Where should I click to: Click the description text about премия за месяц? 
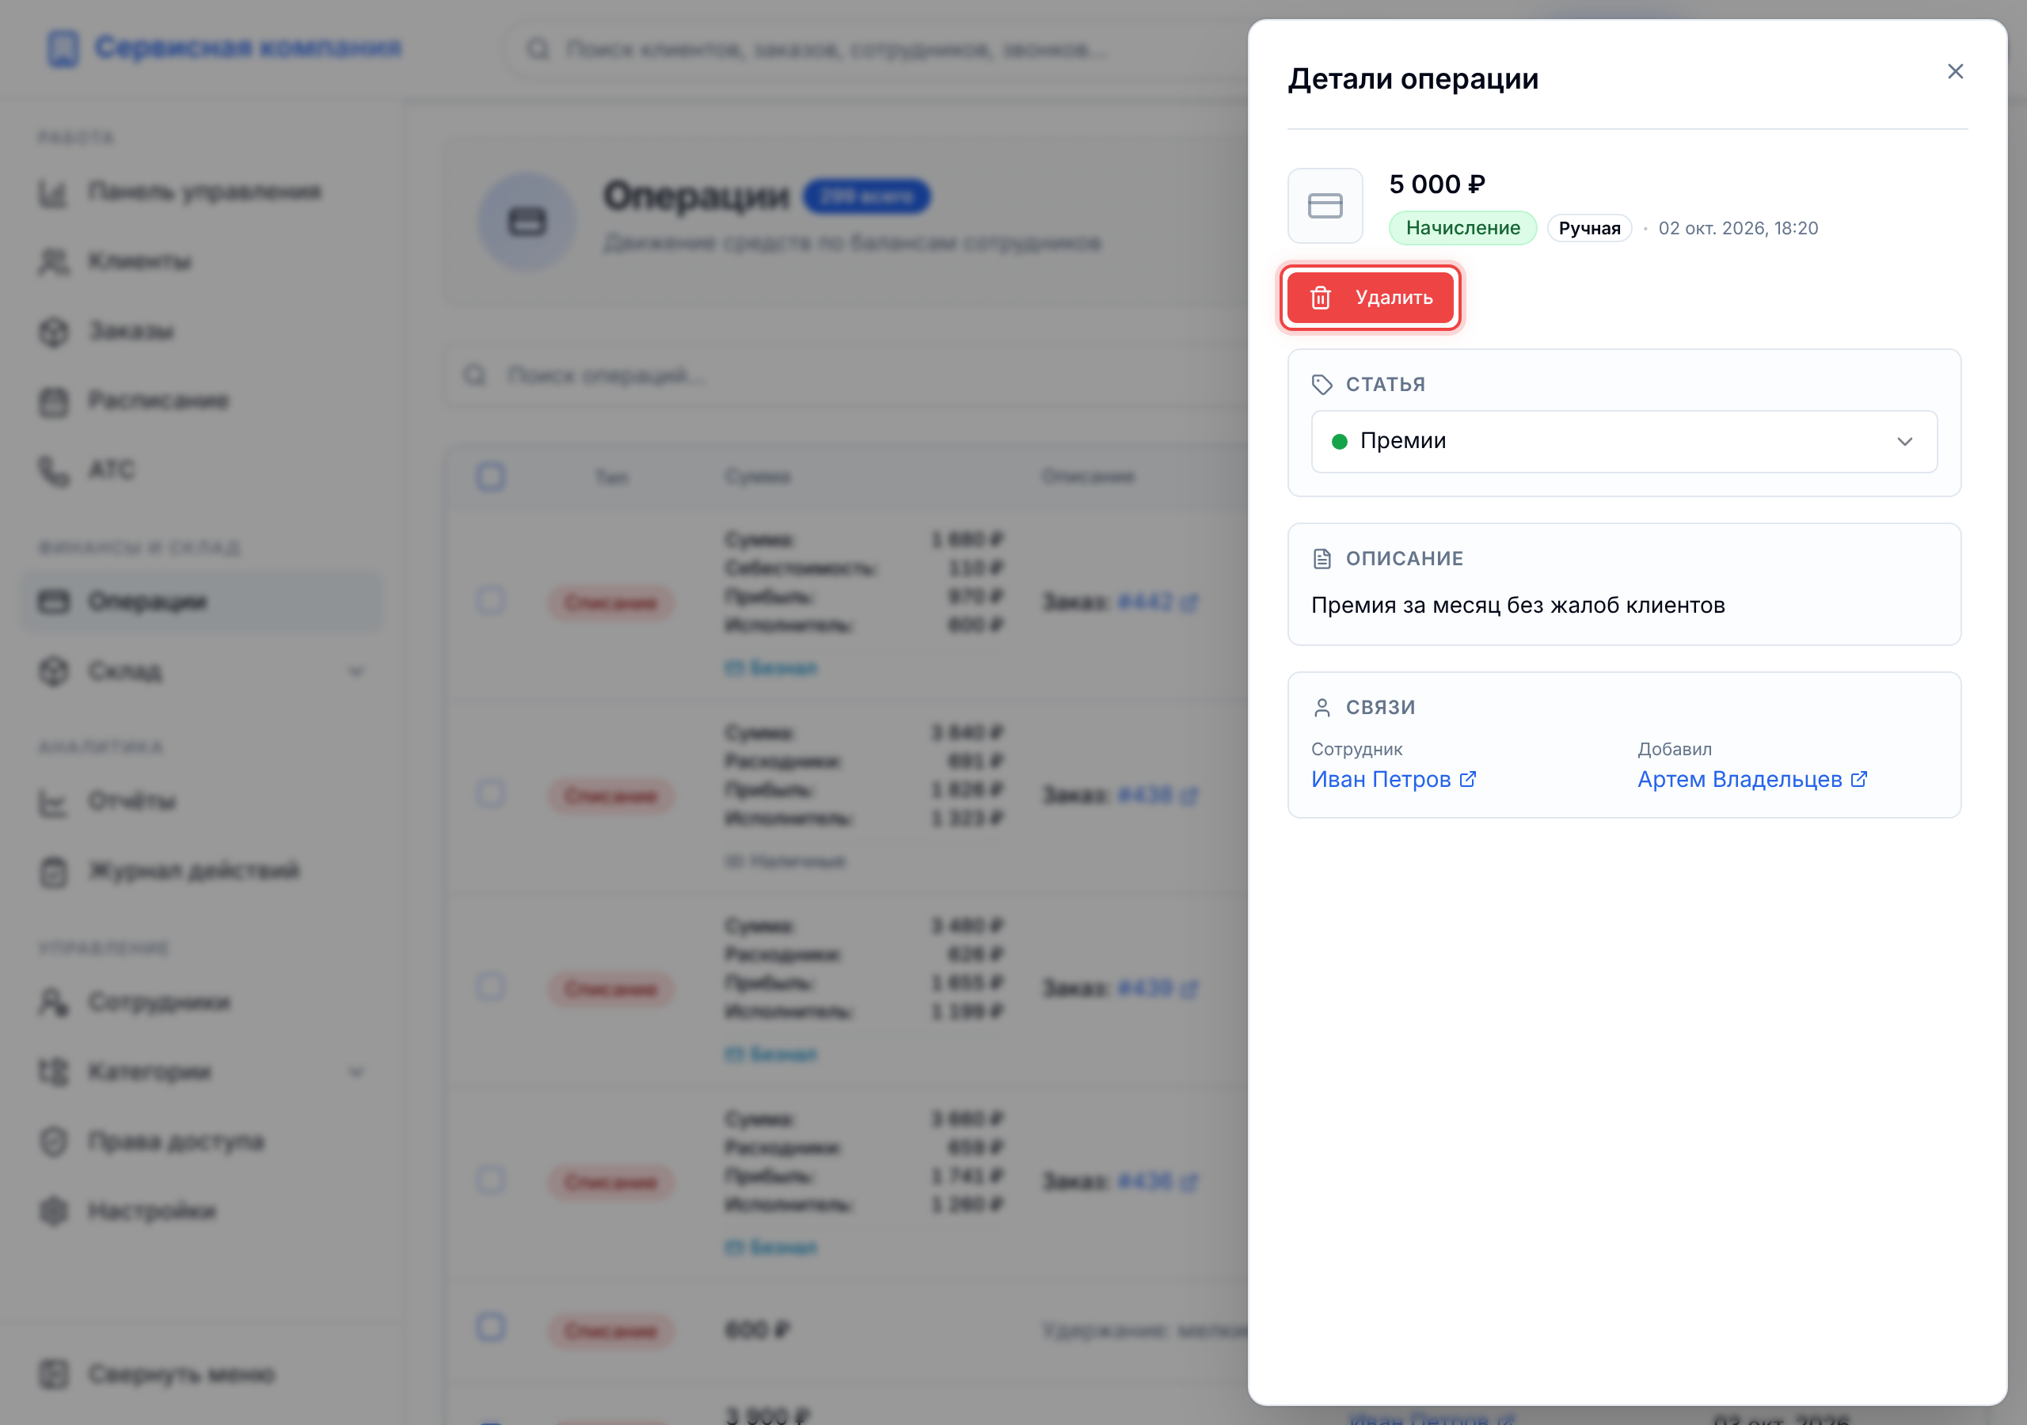[1518, 605]
